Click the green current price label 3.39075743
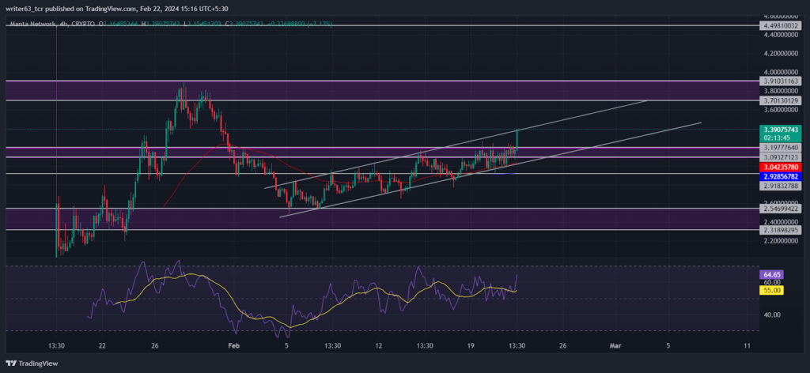 780,129
